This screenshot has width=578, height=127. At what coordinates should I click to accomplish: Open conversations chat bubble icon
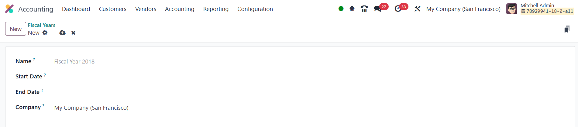(x=378, y=9)
